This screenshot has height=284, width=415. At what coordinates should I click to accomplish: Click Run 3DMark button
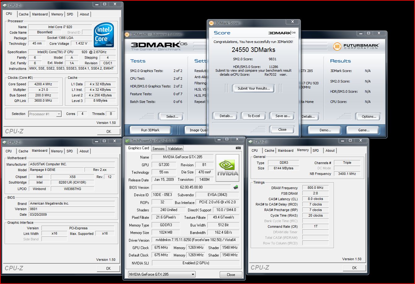pos(150,130)
